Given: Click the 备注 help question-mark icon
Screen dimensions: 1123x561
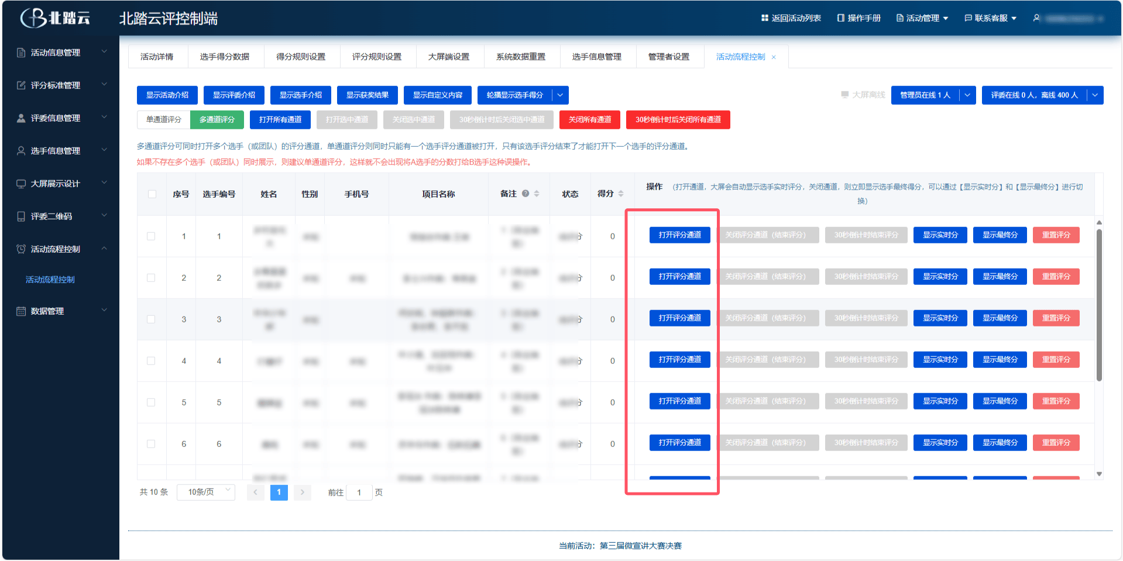Looking at the screenshot, I should pyautogui.click(x=526, y=194).
